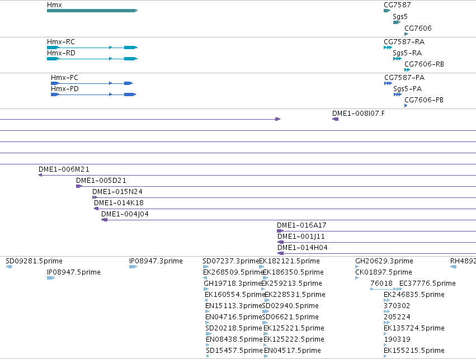
Task: Select the Hmx gene bar
Action: pyautogui.click(x=92, y=11)
